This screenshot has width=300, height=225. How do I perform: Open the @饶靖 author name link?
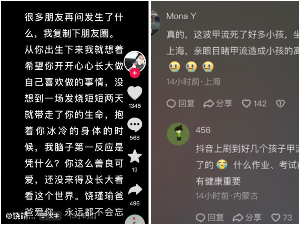pyautogui.click(x=21, y=216)
